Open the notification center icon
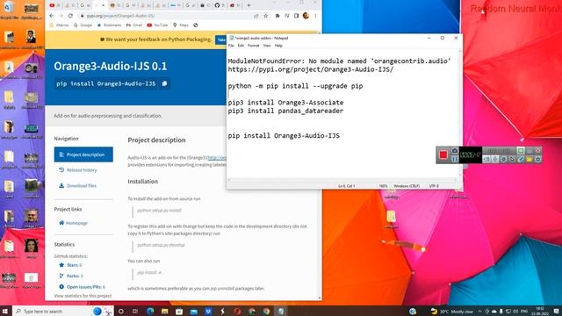 click(x=556, y=311)
